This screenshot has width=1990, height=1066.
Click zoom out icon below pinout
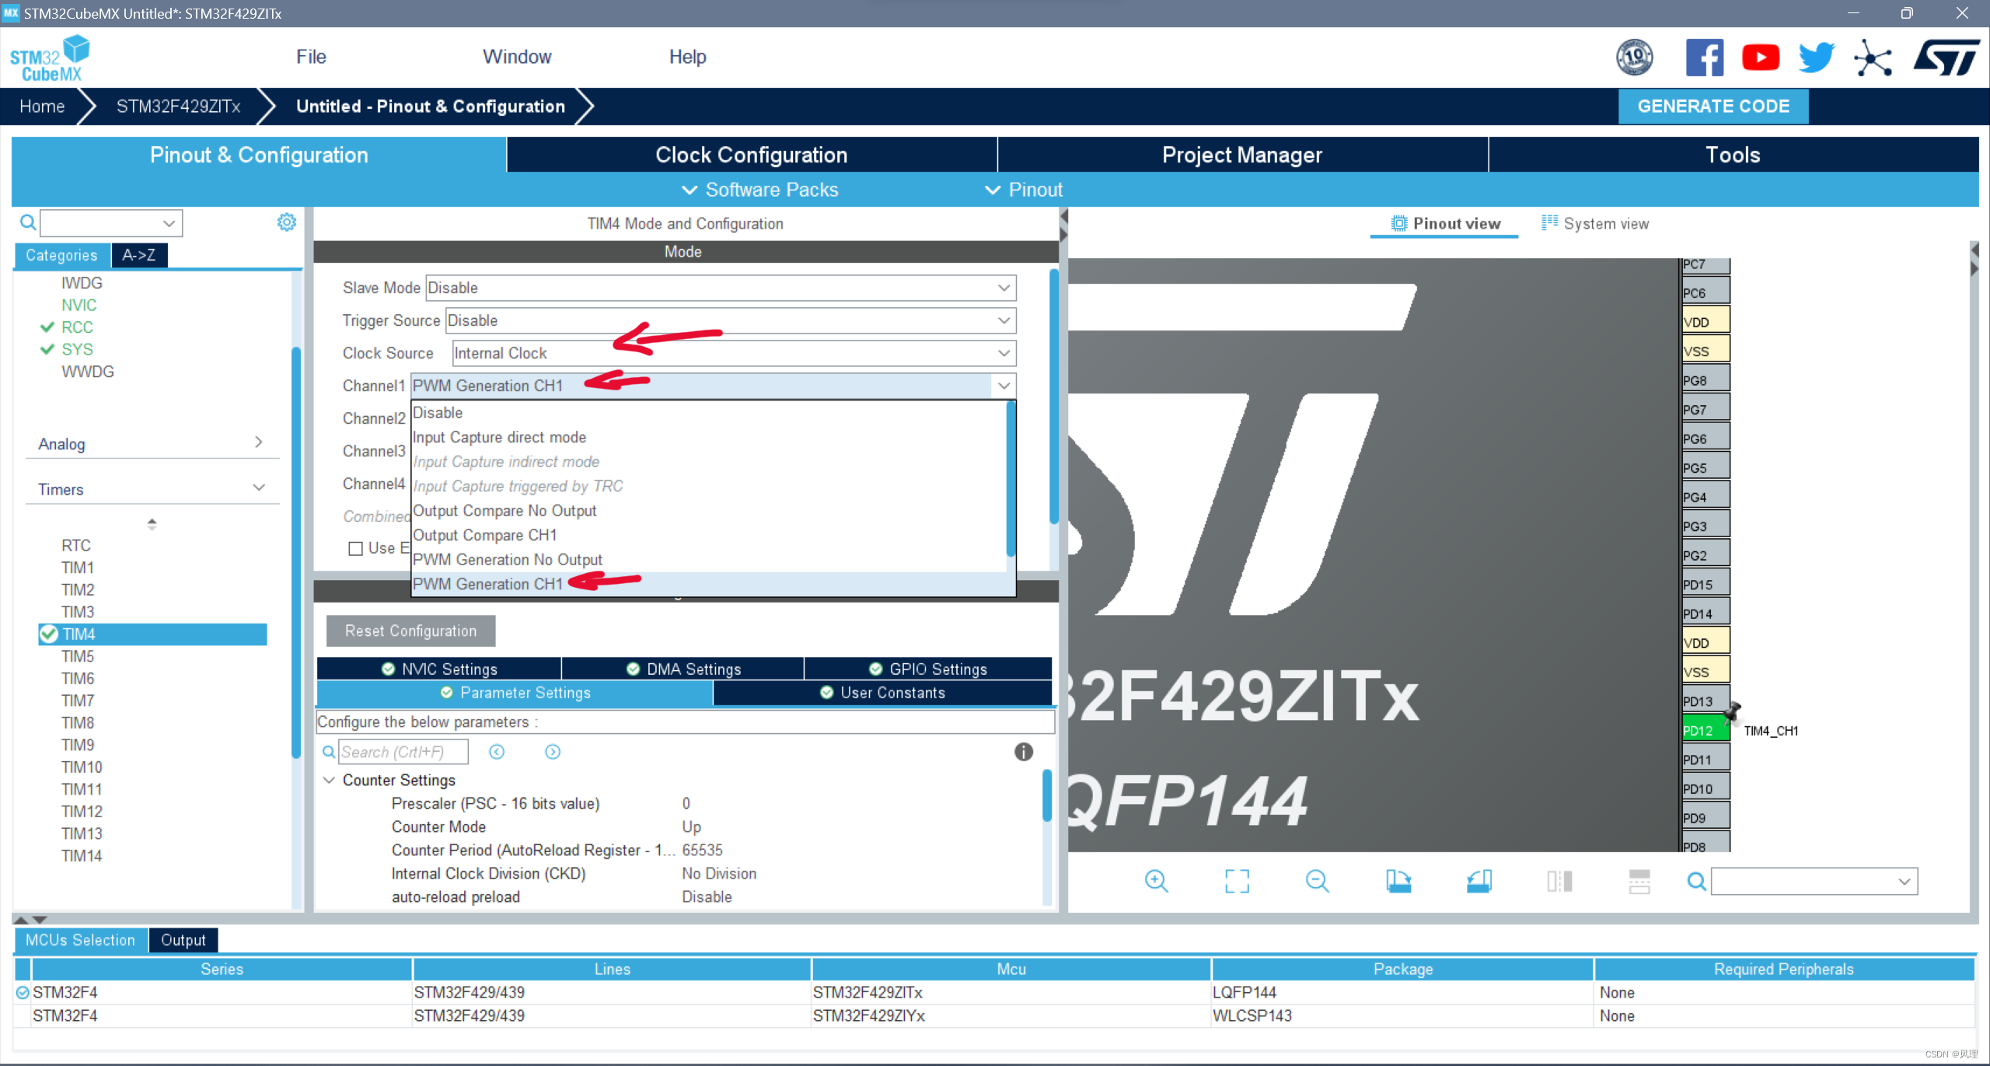pos(1317,881)
